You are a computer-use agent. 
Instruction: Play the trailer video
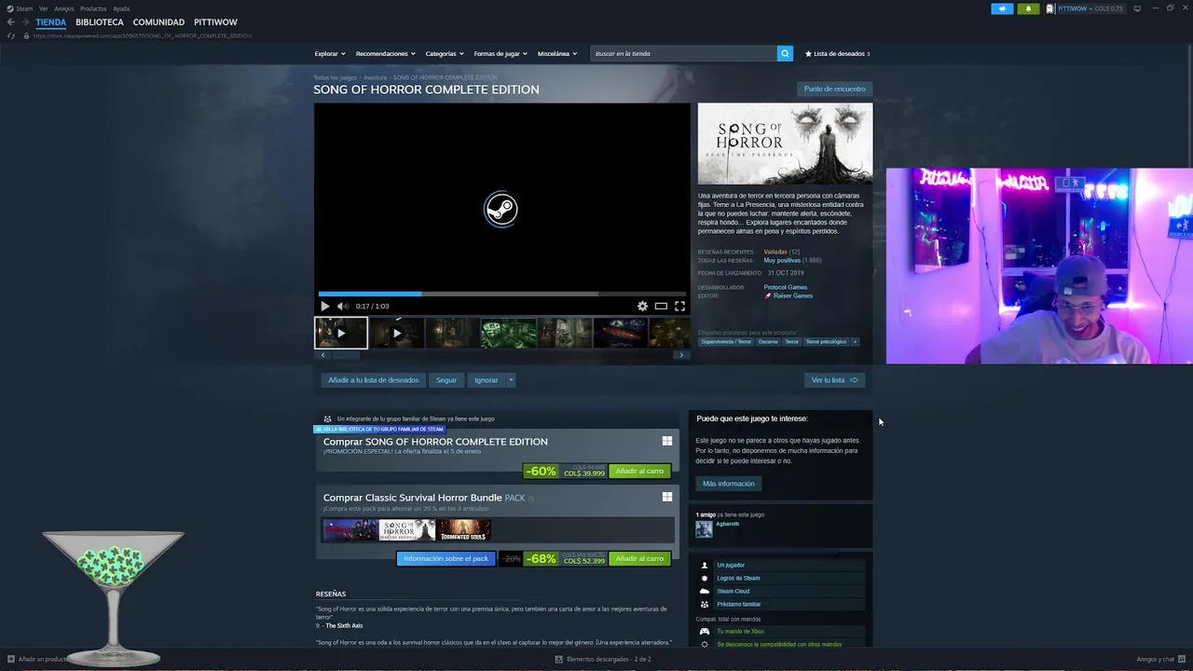coord(324,306)
